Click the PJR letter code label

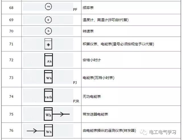pos(76,101)
